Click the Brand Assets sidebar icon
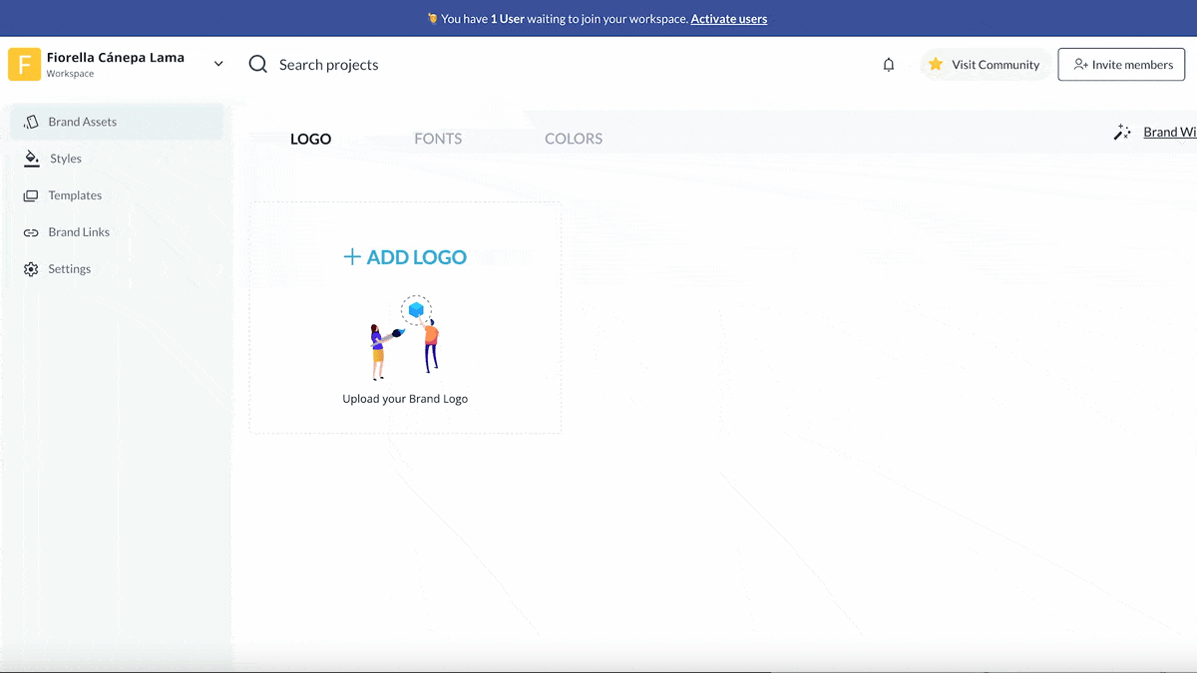The height and width of the screenshot is (673, 1197). [31, 122]
